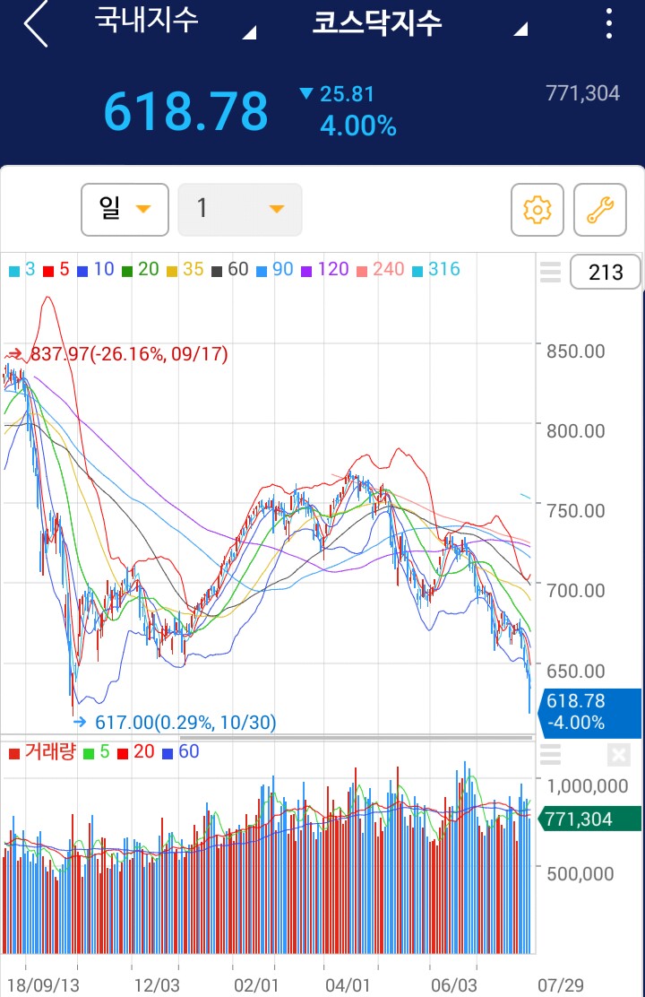Tap the 06/03 date axis label
The image size is (645, 997).
(453, 985)
